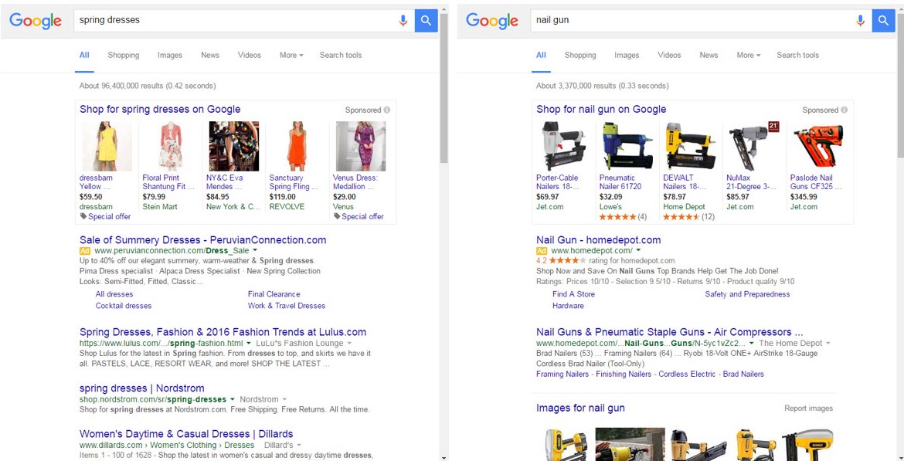Viewport: 904px width, 461px height.
Task: Click the Framing Nailers sublink
Action: pos(562,375)
